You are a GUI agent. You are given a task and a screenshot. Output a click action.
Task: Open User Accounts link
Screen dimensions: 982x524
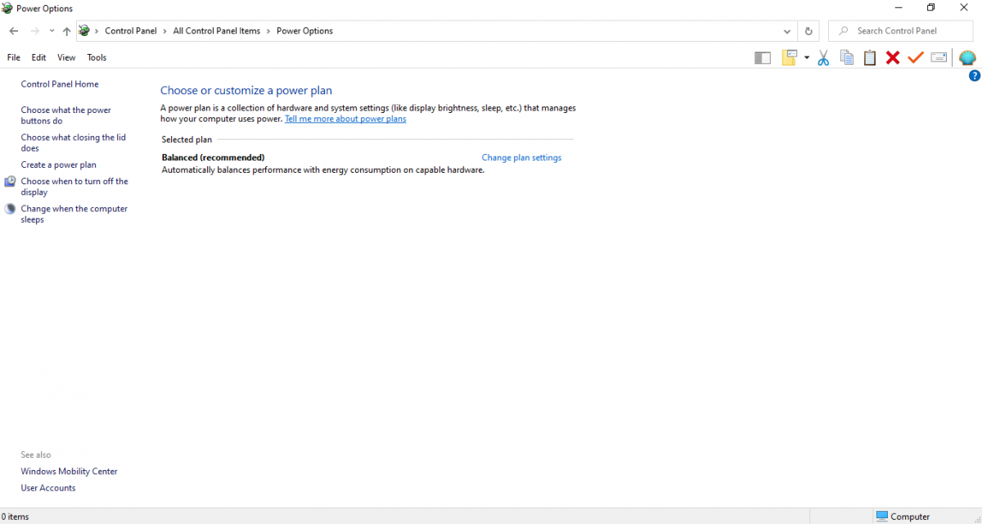48,488
